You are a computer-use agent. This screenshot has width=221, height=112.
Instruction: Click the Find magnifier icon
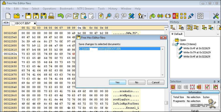(109, 16)
